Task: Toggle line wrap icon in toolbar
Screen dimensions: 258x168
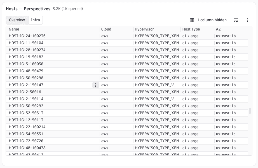Action: (236, 20)
